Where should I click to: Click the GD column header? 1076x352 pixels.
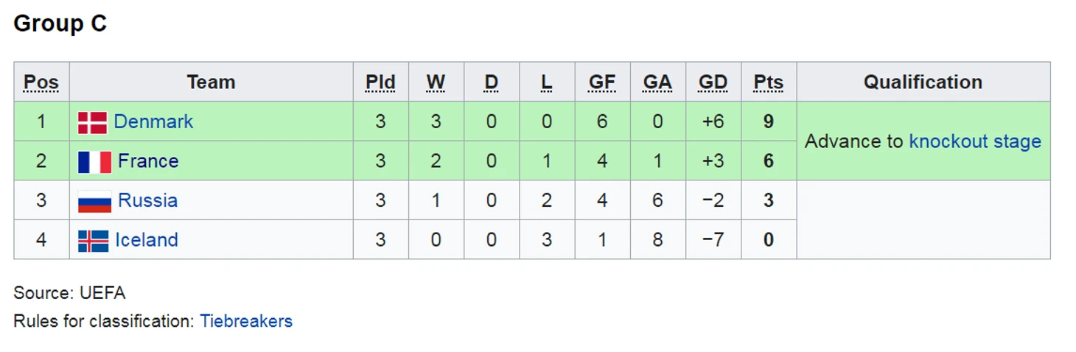[x=713, y=82]
